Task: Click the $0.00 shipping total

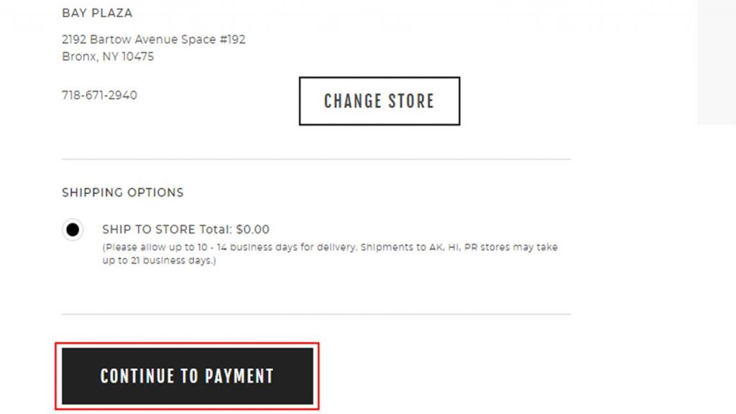Action: tap(252, 229)
